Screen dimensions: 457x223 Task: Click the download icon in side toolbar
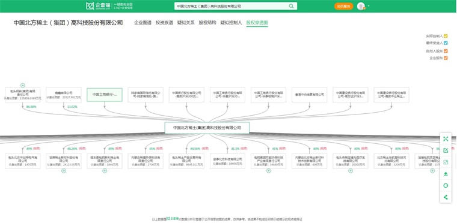[446, 174]
